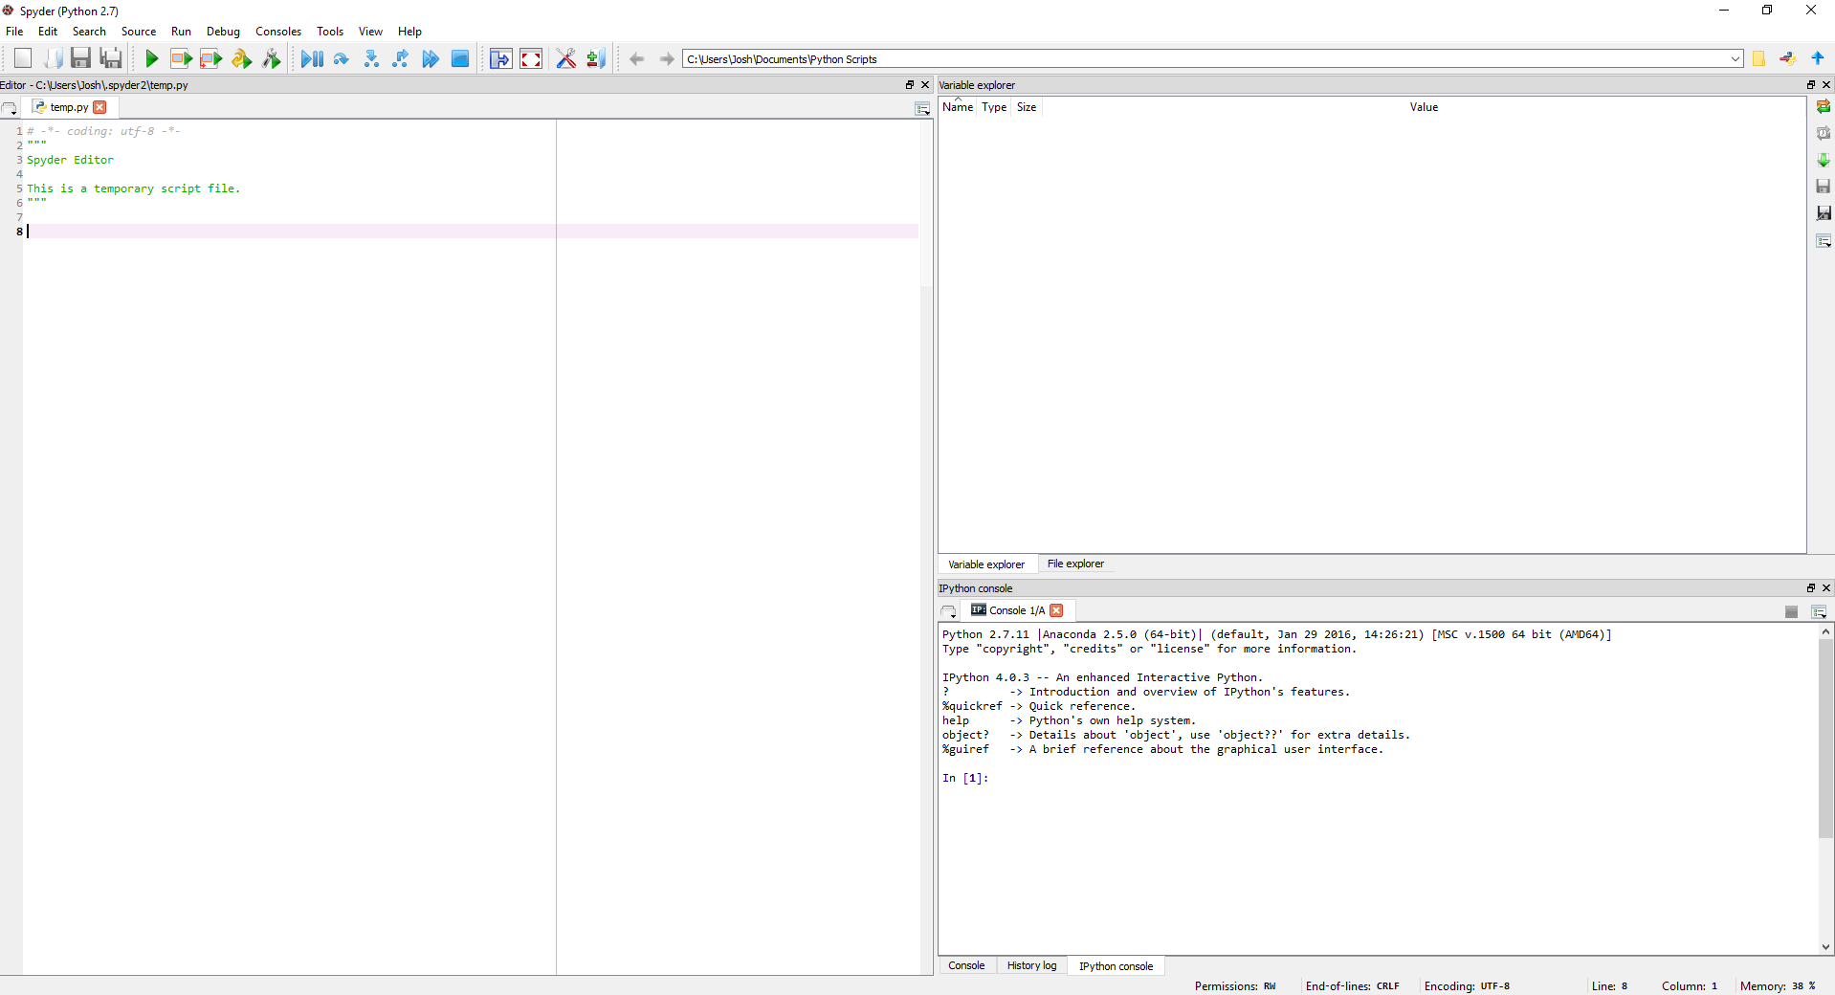The image size is (1835, 995).
Task: Open the Source menu
Action: (139, 32)
